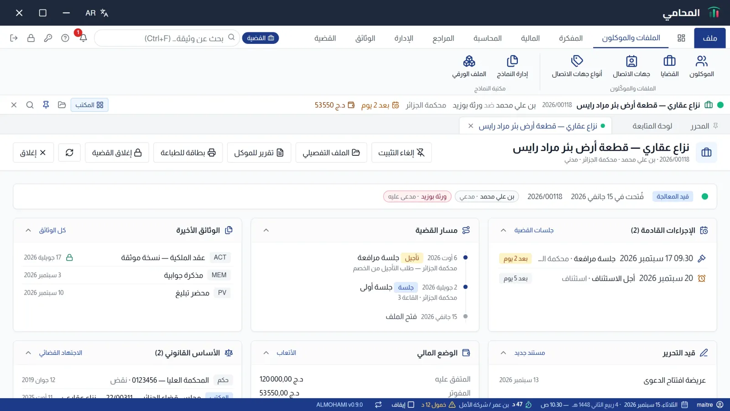Viewport: 730px width, 411px height.
Task: Open the المحاسبة menu tab
Action: (487, 38)
